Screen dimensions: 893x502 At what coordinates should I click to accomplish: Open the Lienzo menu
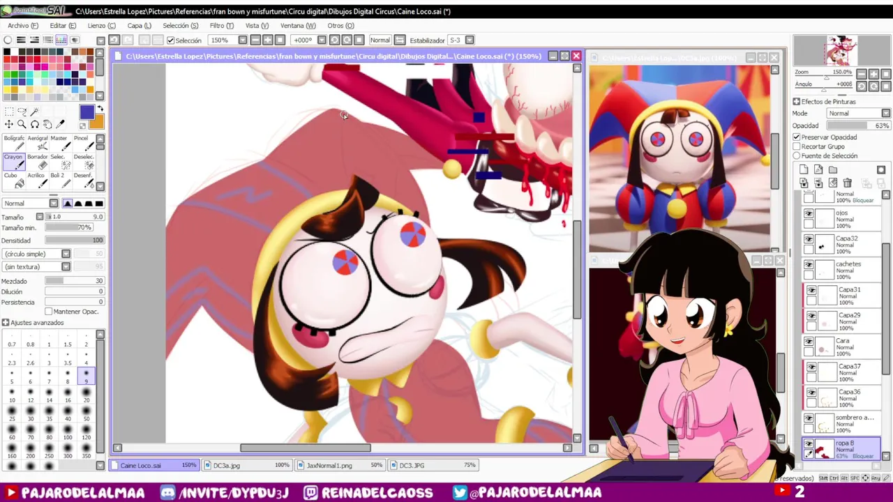click(x=101, y=26)
